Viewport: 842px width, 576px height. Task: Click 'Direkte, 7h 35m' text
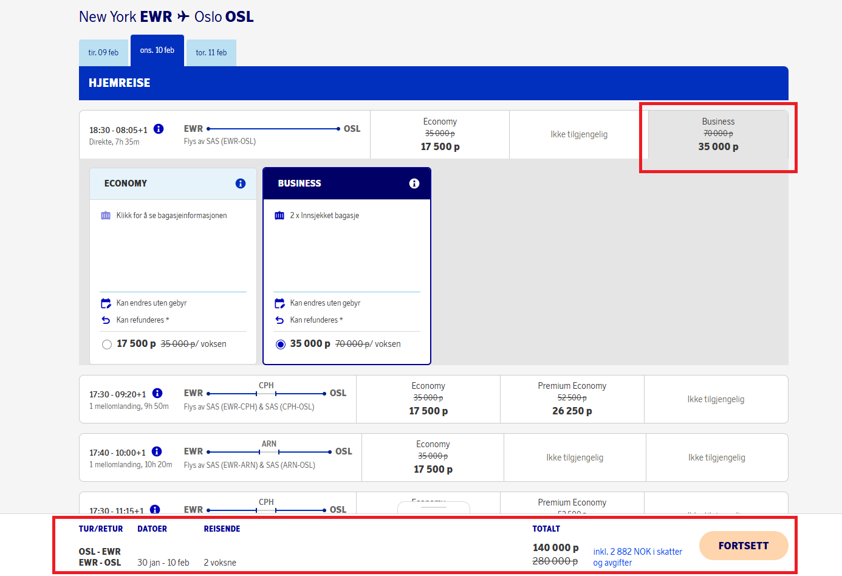114,142
